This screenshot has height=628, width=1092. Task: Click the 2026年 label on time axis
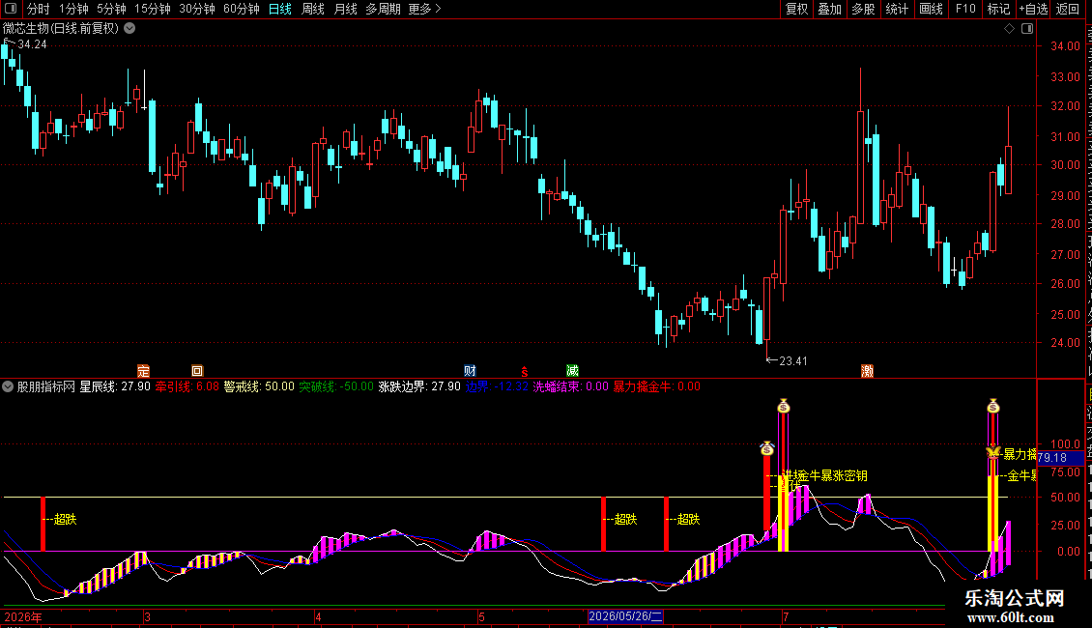23,616
